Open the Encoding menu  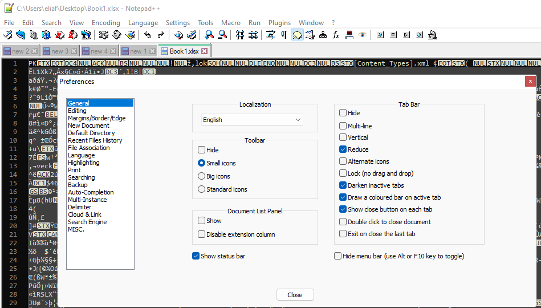106,23
